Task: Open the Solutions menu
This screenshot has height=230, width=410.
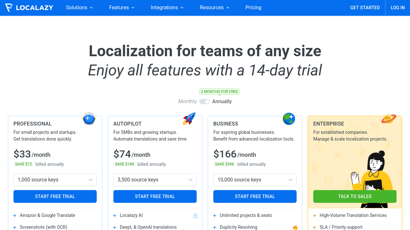Action: (x=79, y=8)
